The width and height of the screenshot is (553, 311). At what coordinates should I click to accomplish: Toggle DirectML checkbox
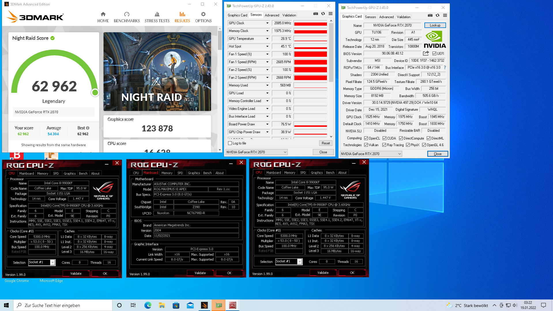(x=428, y=138)
